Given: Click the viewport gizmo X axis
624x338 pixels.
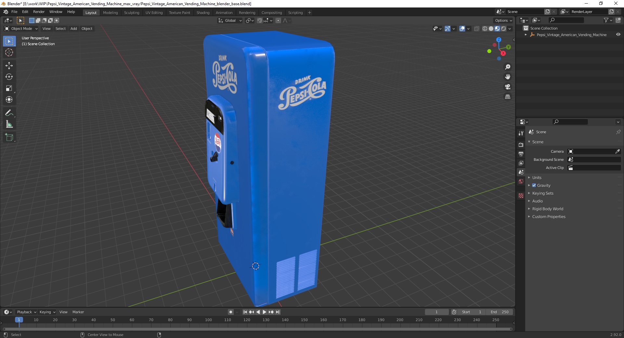Looking at the screenshot, I should [x=503, y=53].
